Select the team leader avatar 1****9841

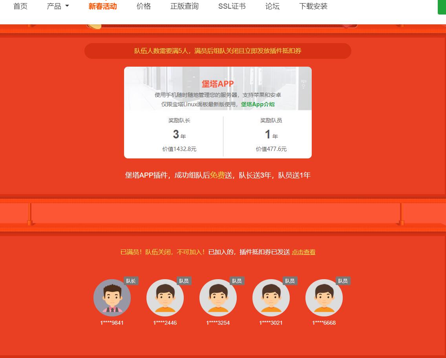point(112,298)
